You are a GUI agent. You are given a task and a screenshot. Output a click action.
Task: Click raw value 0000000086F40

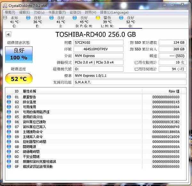pyautogui.click(x=166, y=127)
